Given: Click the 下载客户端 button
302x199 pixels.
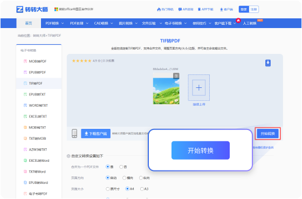Looking at the screenshot, I should point(96,134).
